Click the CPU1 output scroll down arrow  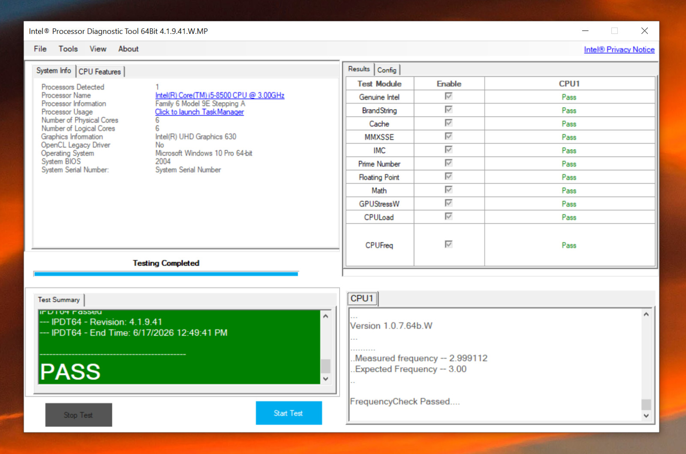pos(646,415)
